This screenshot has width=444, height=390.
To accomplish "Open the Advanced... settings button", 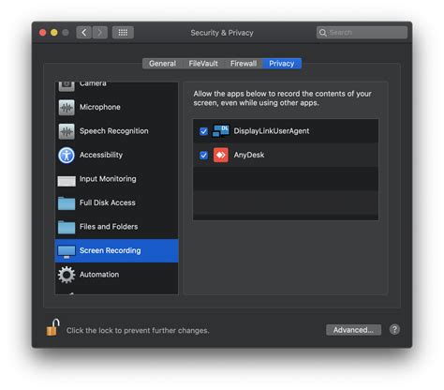I will pyautogui.click(x=353, y=330).
